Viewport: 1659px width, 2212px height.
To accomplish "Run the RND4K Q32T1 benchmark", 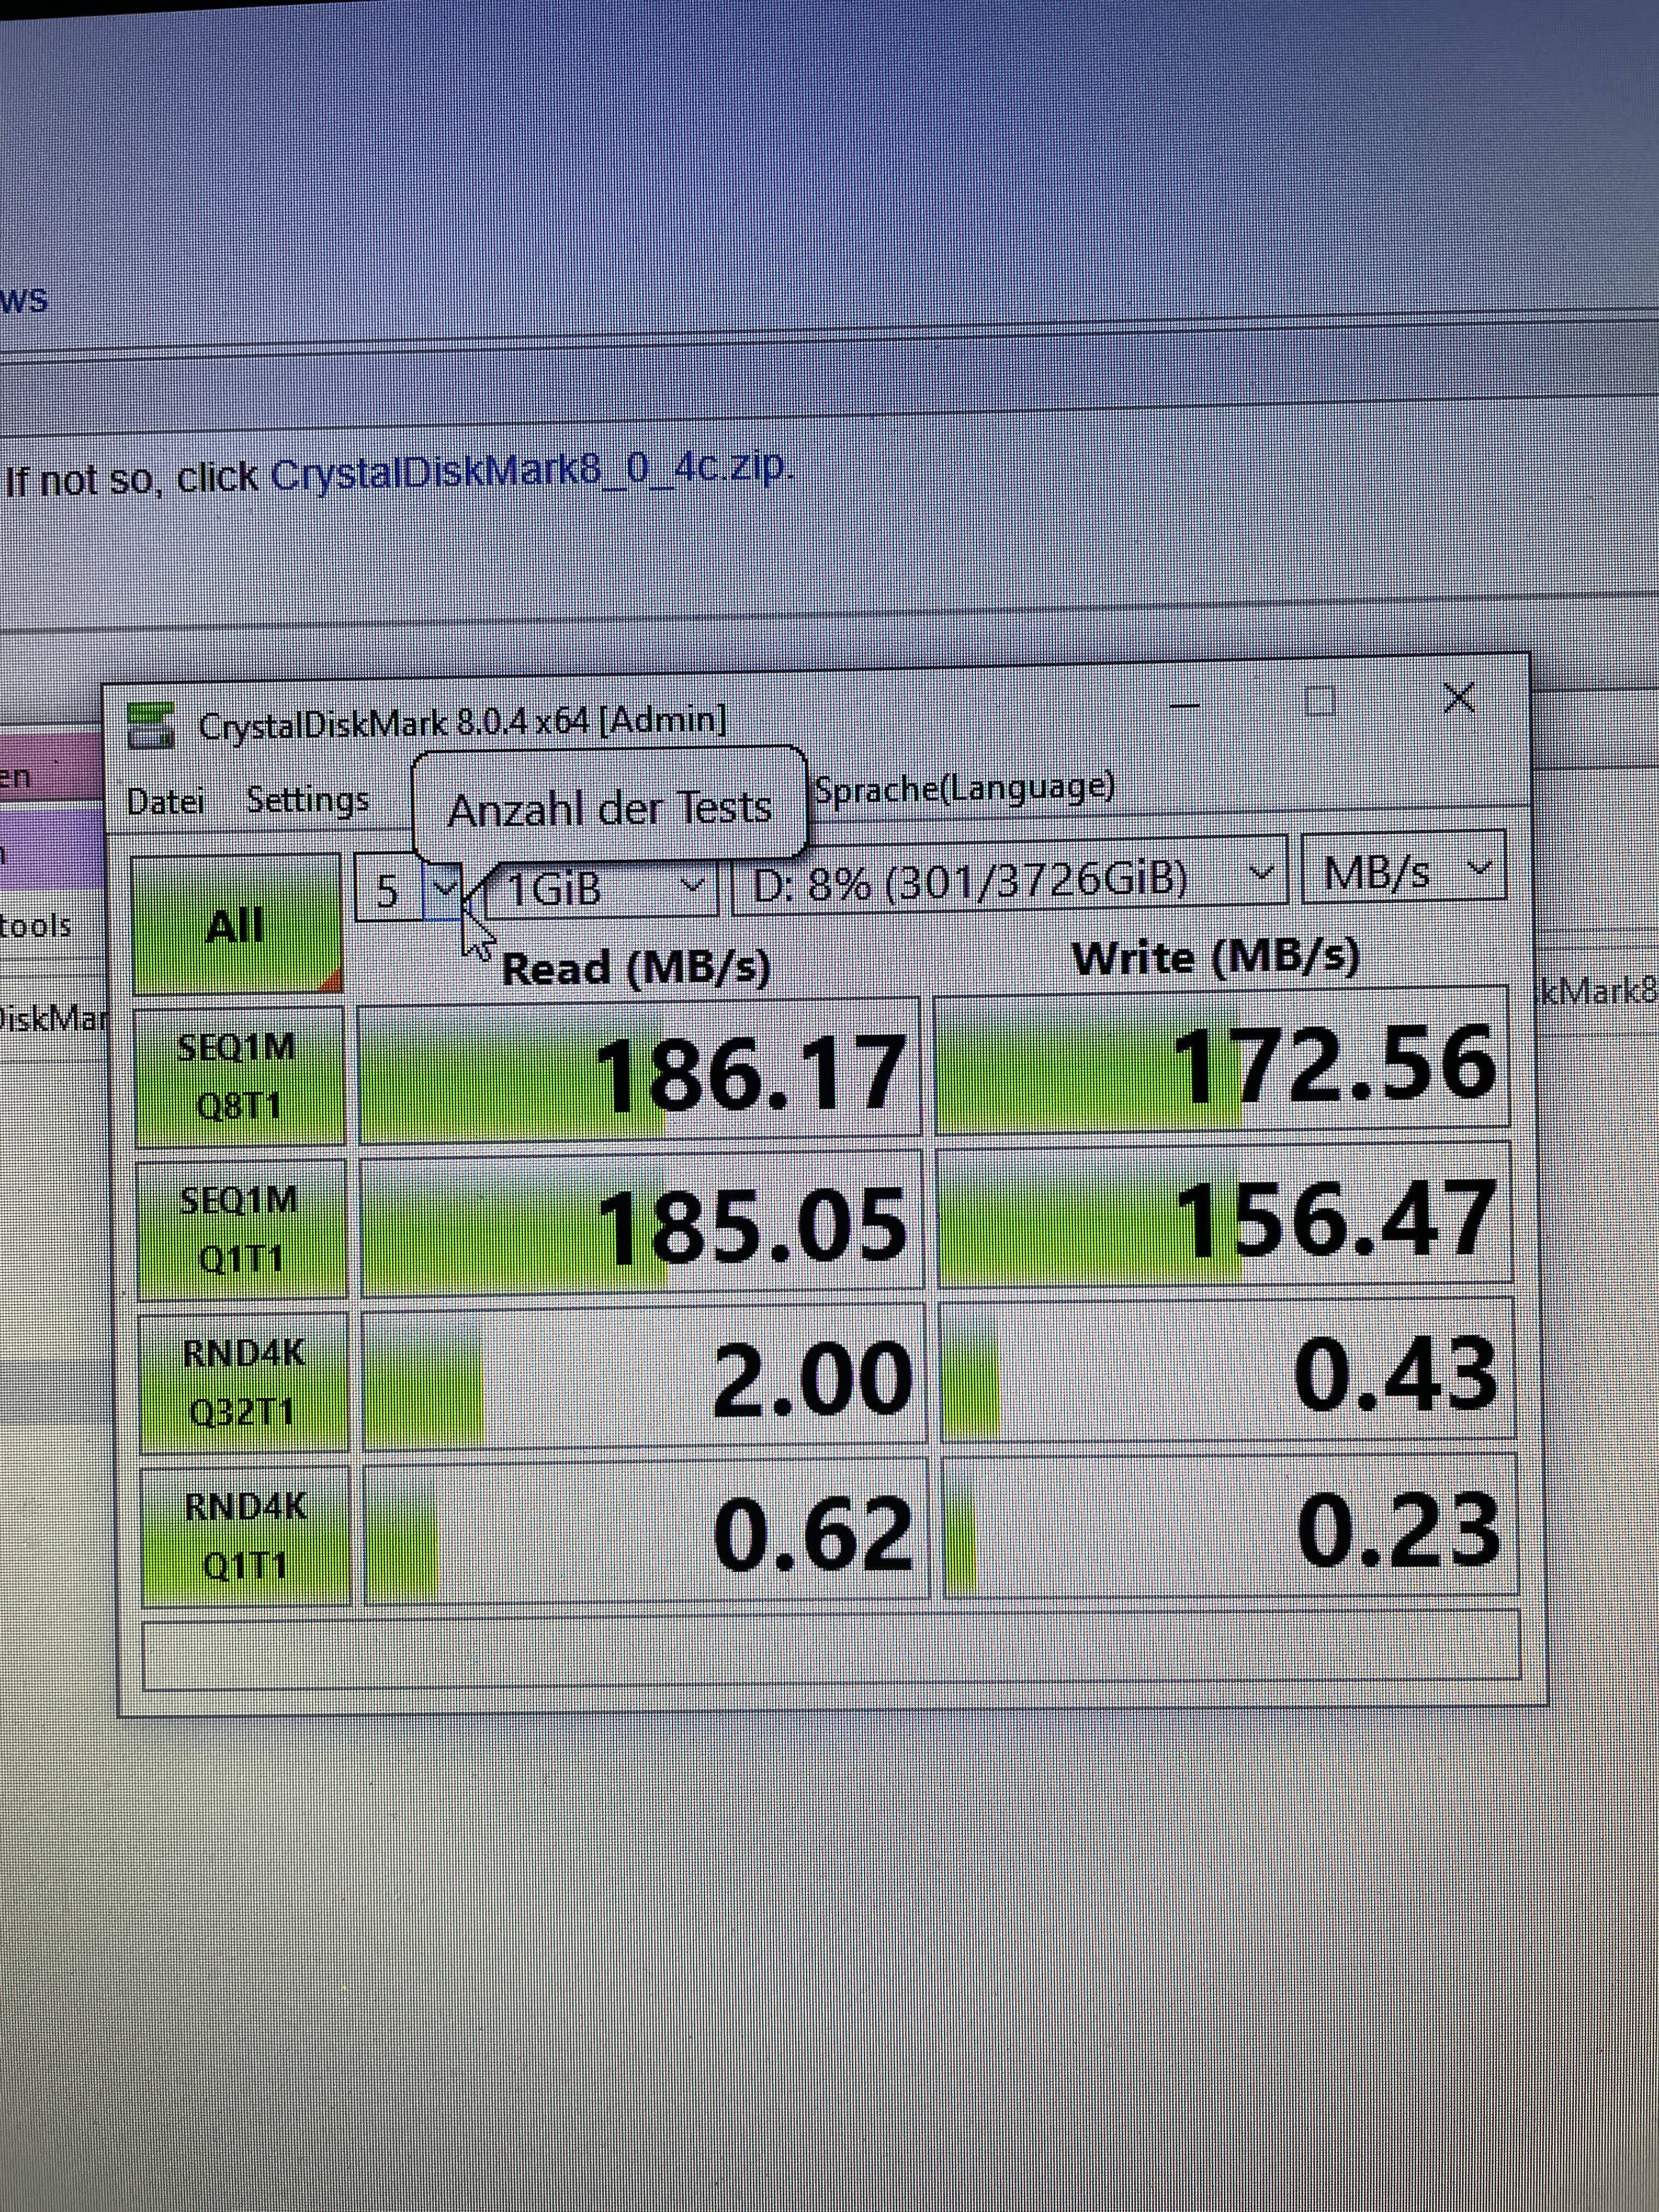I will (243, 1382).
